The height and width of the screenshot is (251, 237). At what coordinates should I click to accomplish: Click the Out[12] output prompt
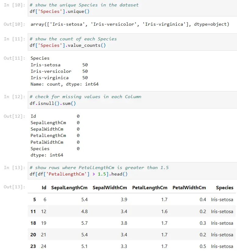click(15, 116)
